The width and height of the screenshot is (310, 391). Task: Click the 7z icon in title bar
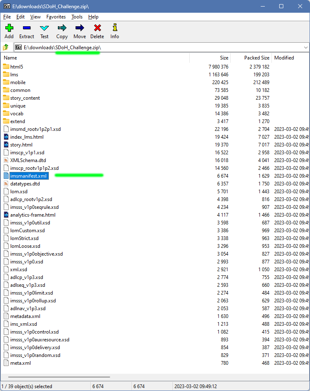pyautogui.click(x=7, y=6)
